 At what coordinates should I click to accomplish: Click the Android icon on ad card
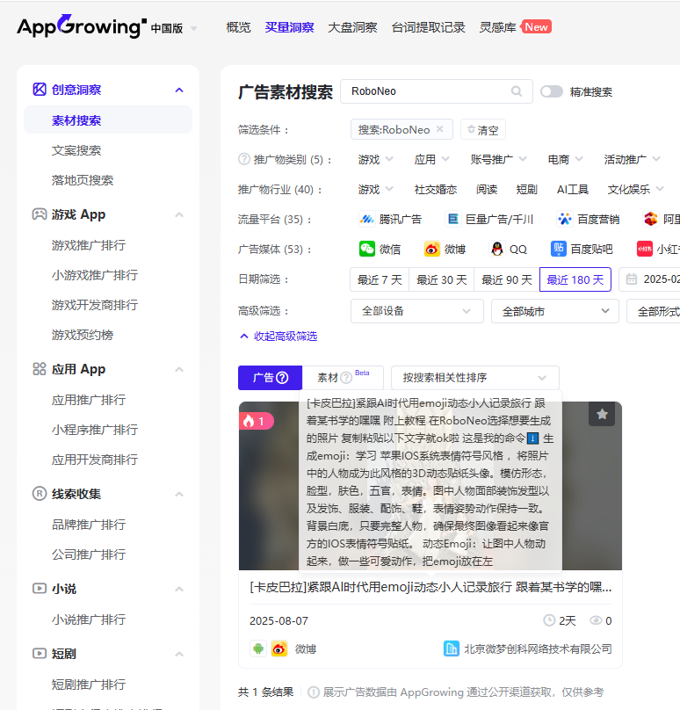(x=258, y=648)
